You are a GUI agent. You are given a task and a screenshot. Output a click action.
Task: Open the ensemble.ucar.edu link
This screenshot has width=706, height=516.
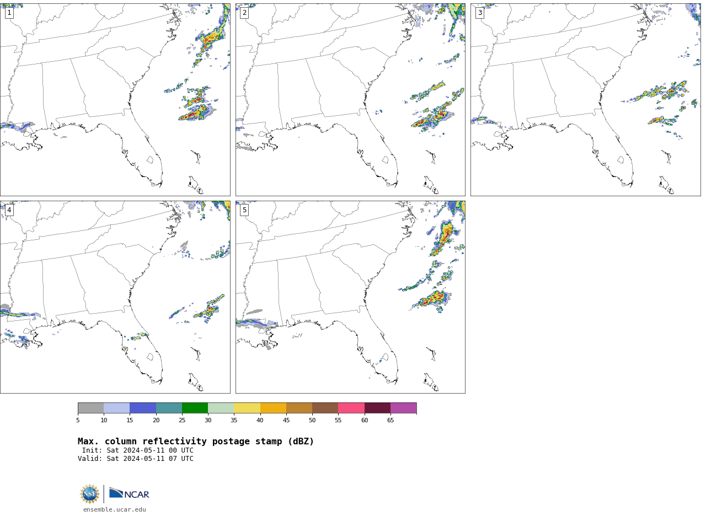pos(115,510)
